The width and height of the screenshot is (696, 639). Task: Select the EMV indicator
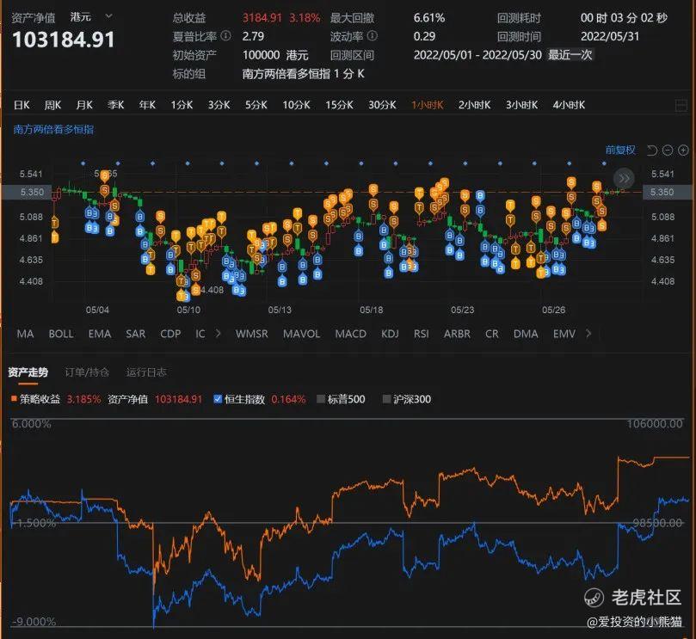(x=564, y=334)
